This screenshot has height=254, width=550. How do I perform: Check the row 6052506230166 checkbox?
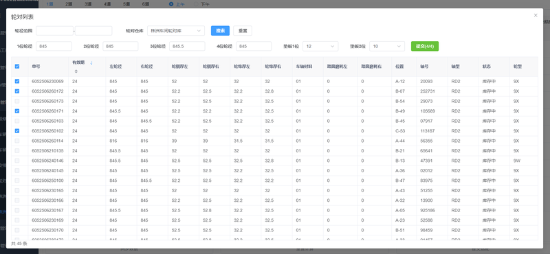point(17,200)
